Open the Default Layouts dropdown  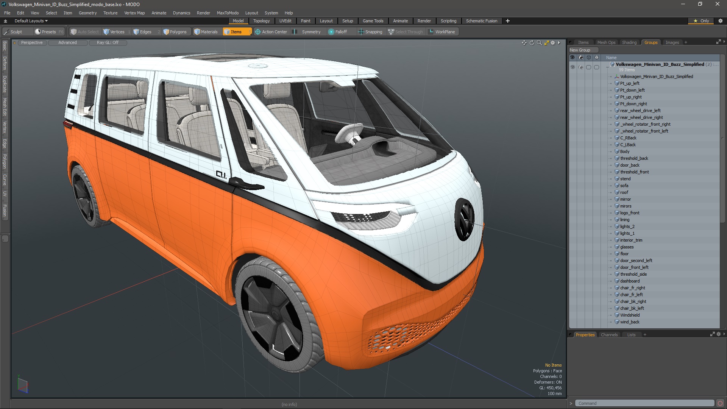31,21
